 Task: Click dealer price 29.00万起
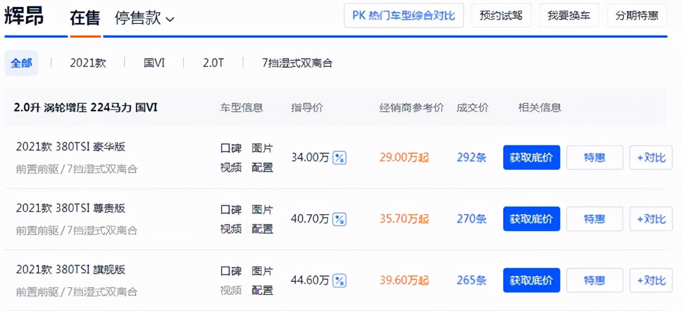[x=404, y=158]
